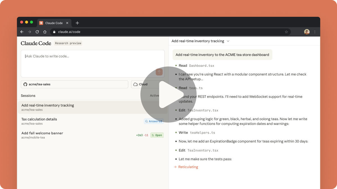Screen dimensions: 337x189
Task: Go to the browser home icon
Action: pos(45,32)
